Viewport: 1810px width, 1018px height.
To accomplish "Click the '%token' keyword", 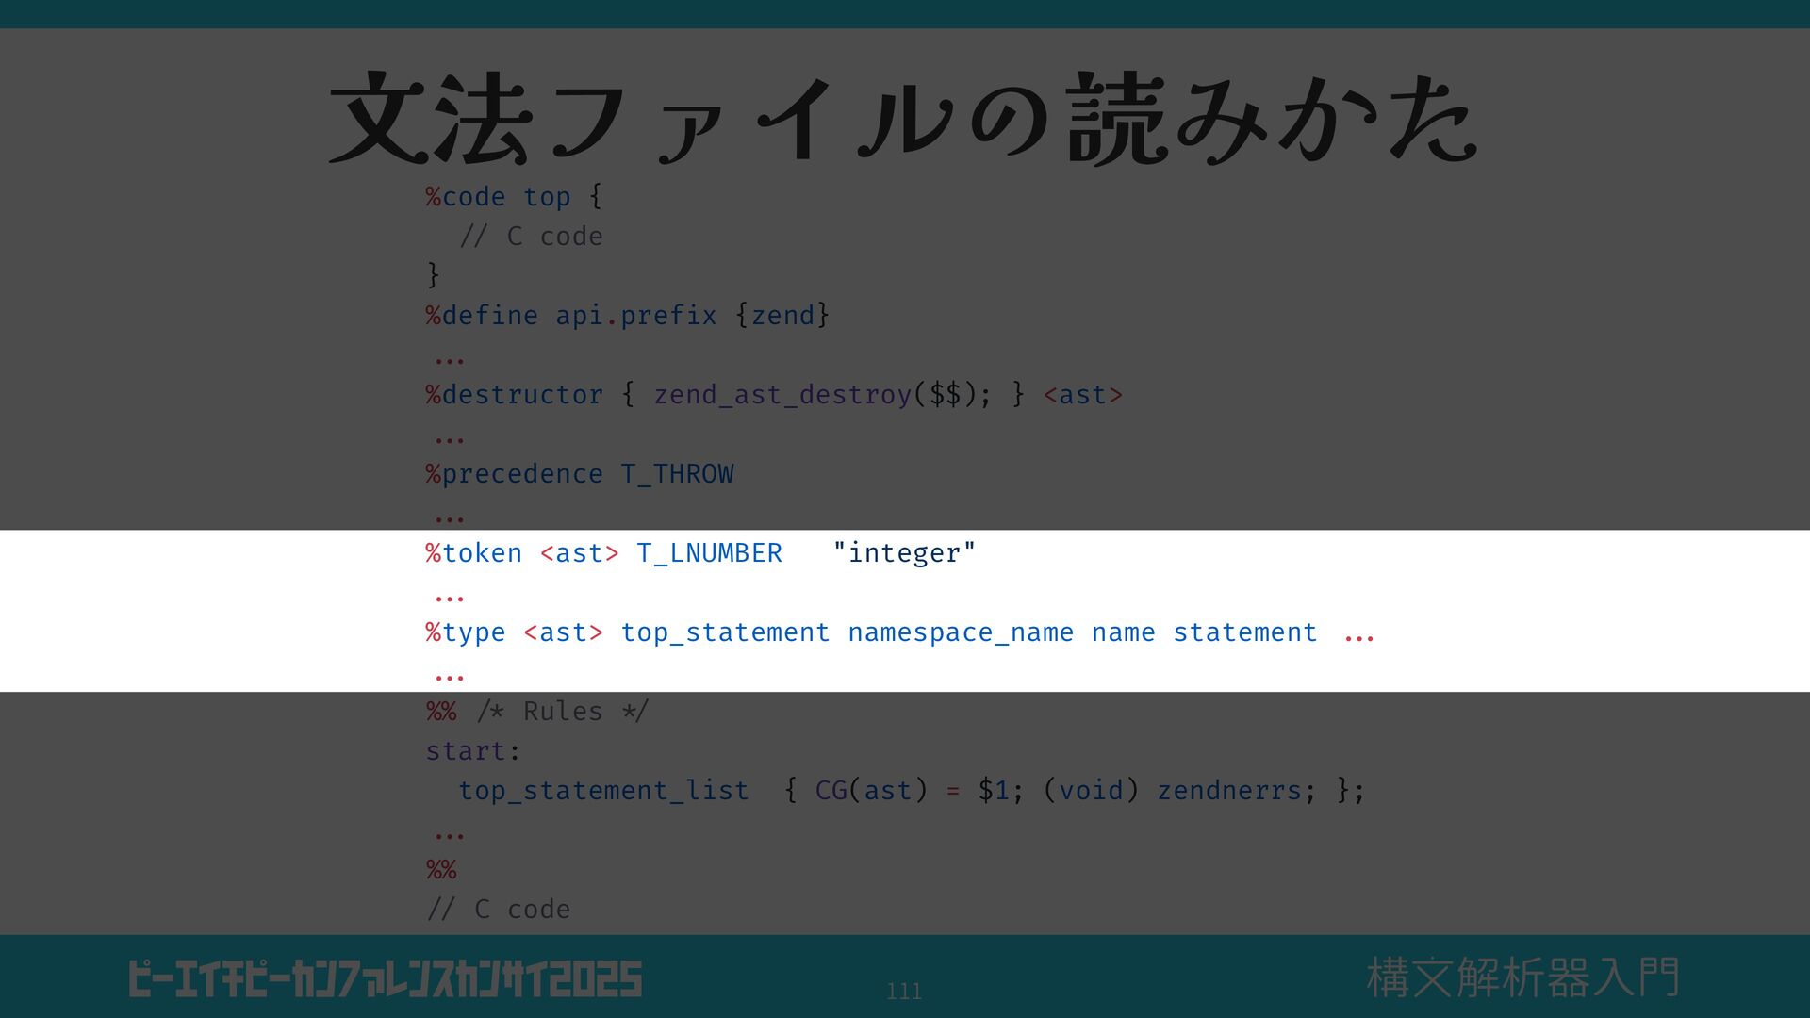I will (474, 552).
